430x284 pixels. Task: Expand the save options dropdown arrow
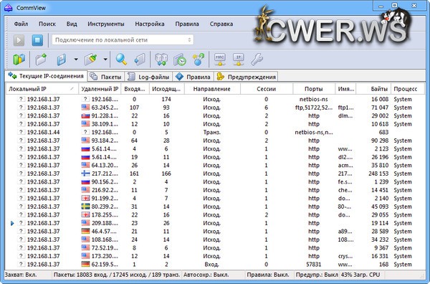[76, 59]
